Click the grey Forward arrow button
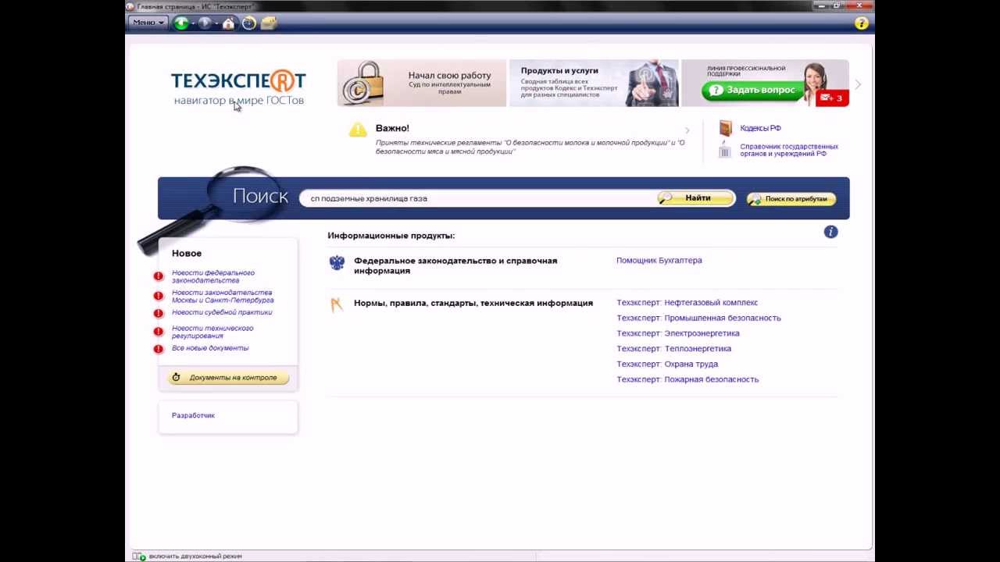Viewport: 1000px width, 562px height. coord(205,23)
